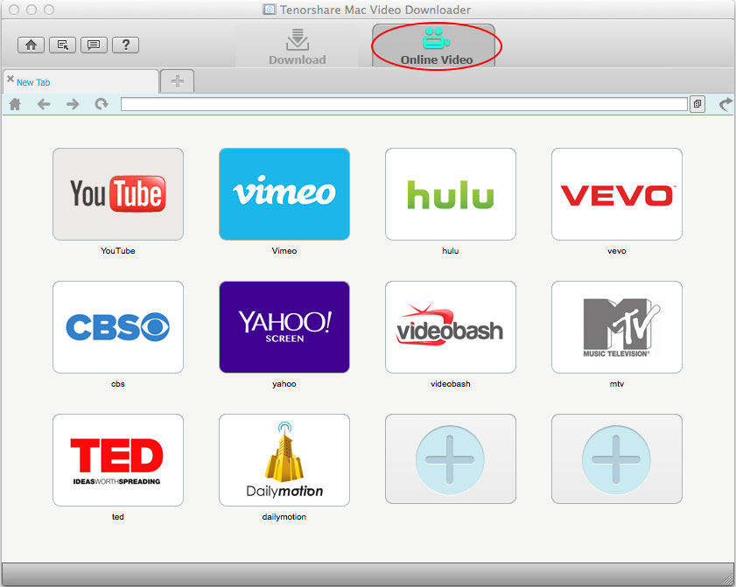This screenshot has width=736, height=587.
Task: Add a new browser tab with plus
Action: pyautogui.click(x=178, y=81)
